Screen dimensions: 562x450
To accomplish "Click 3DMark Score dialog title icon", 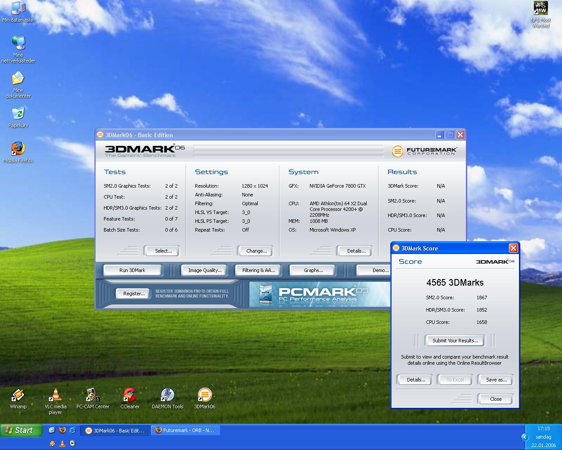I will (x=396, y=248).
